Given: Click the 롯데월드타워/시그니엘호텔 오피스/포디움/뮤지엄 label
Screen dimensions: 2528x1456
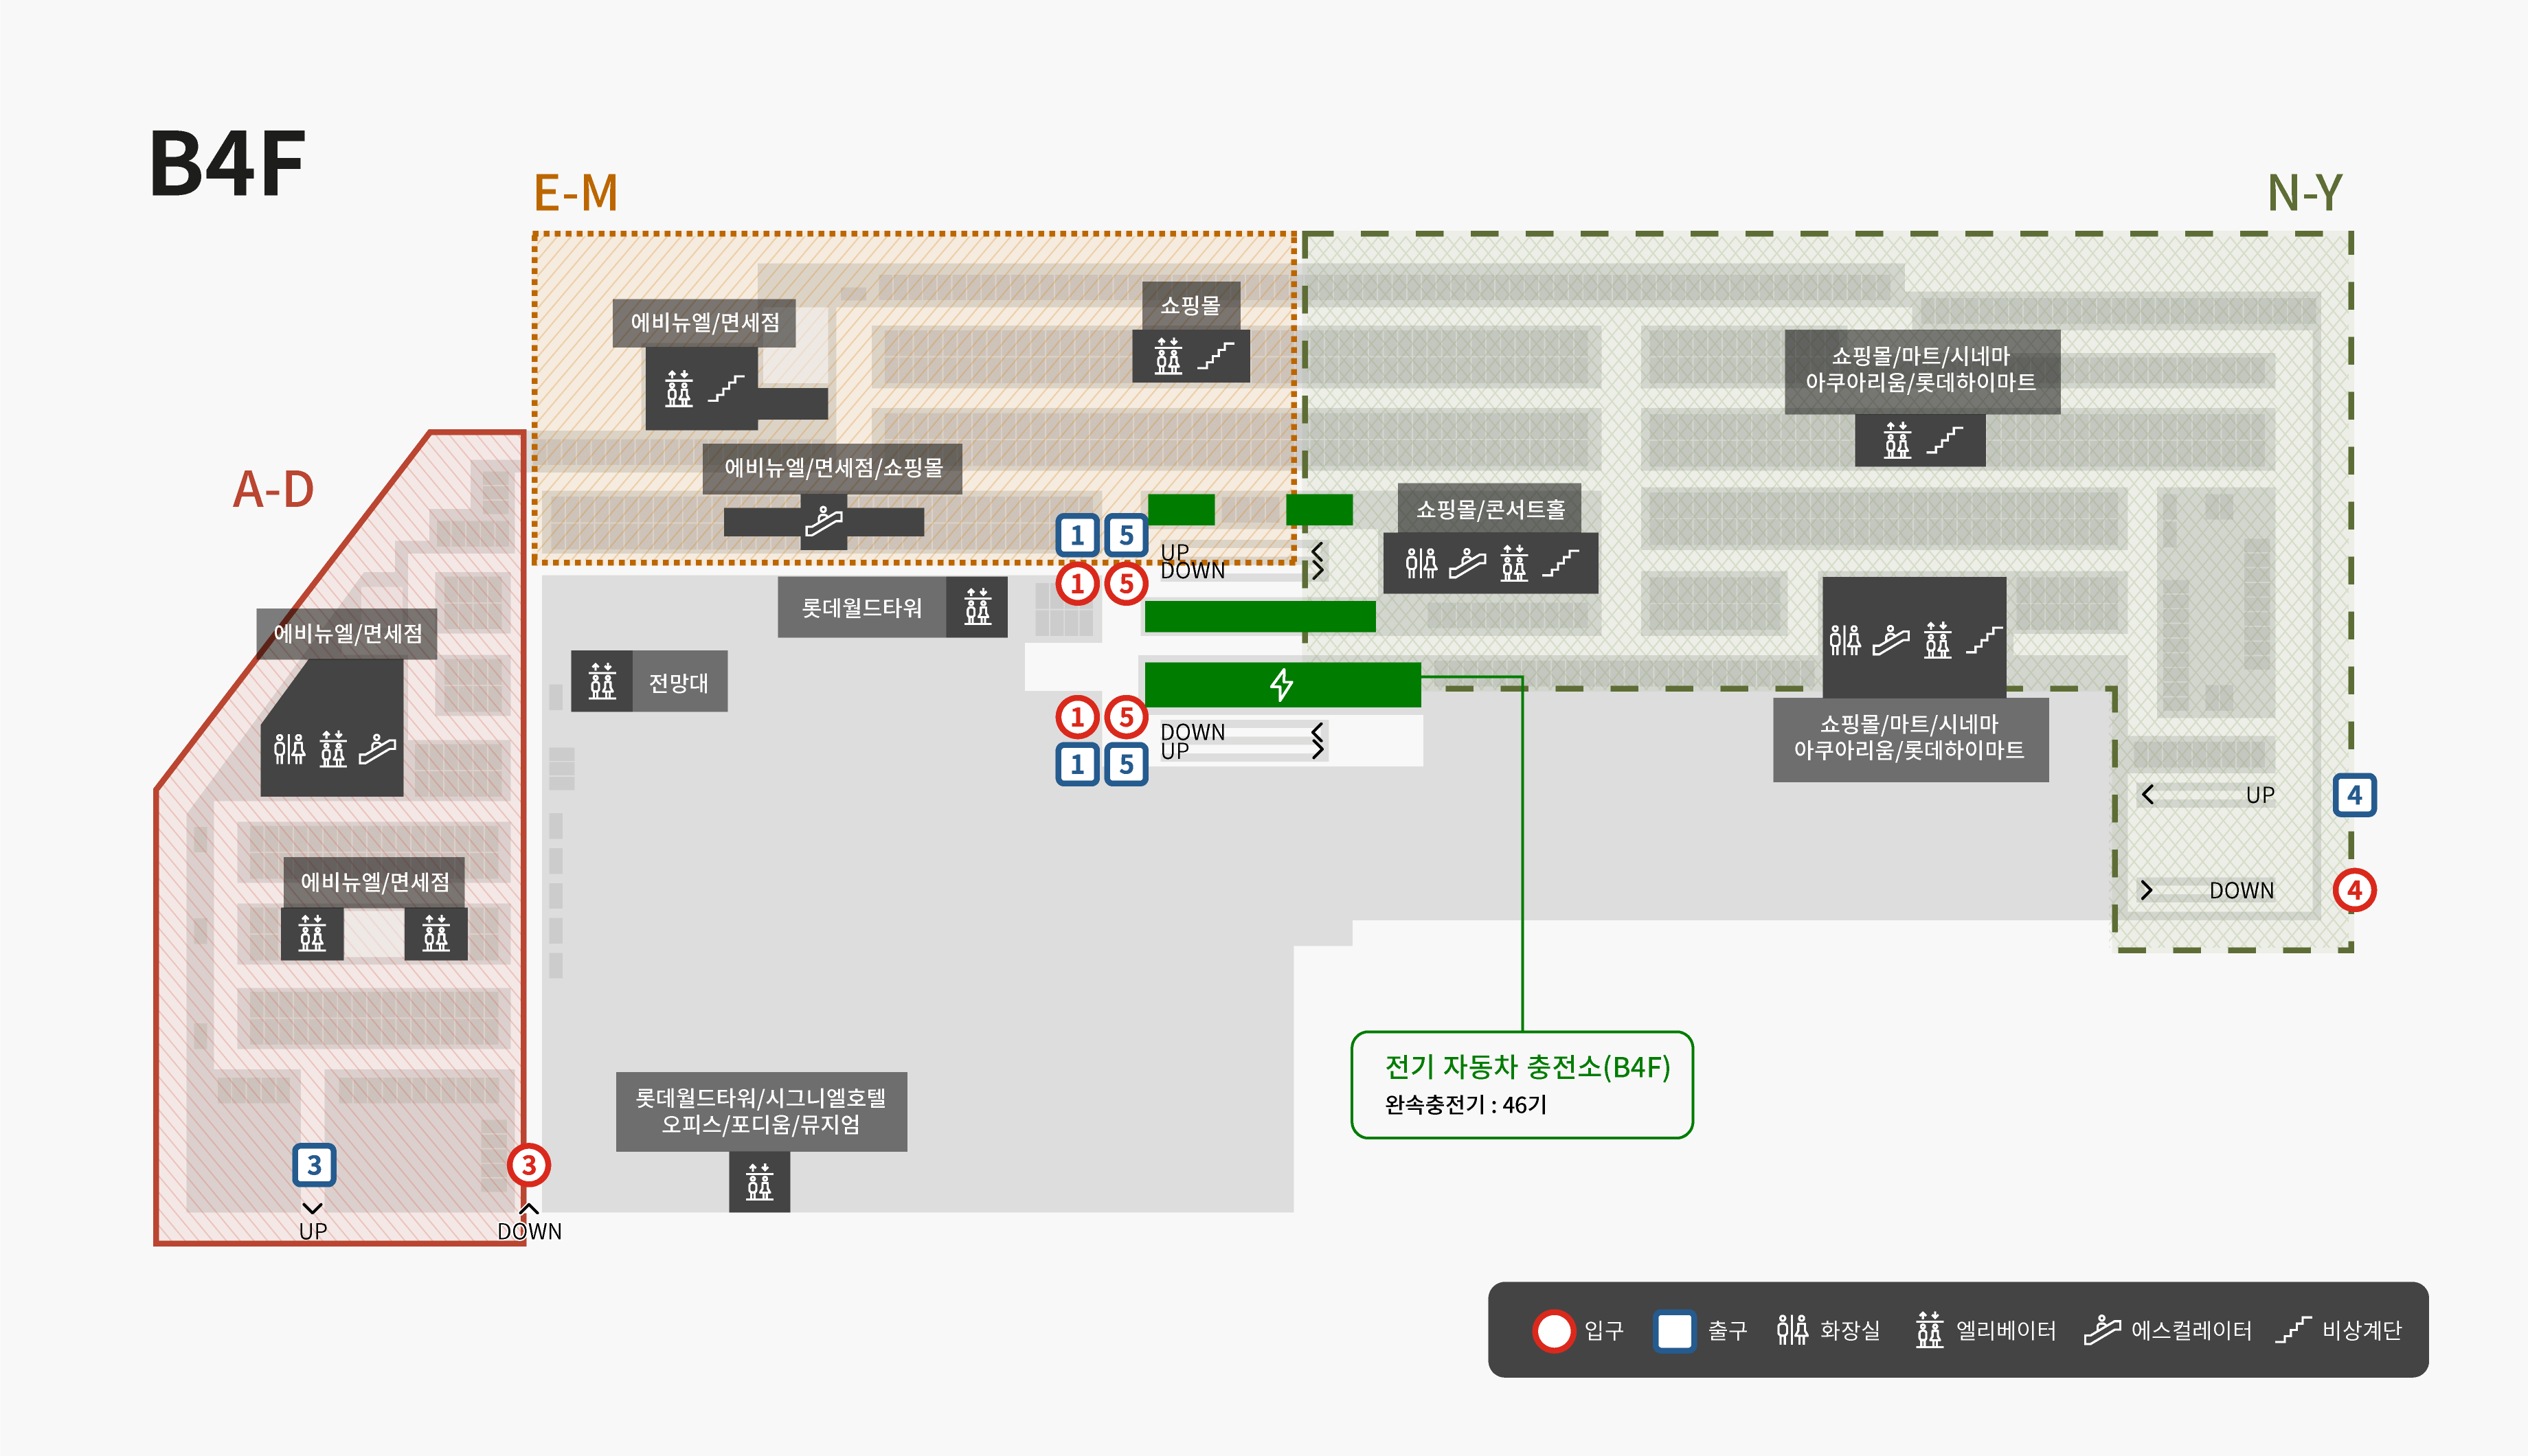Looking at the screenshot, I should click(x=761, y=1110).
